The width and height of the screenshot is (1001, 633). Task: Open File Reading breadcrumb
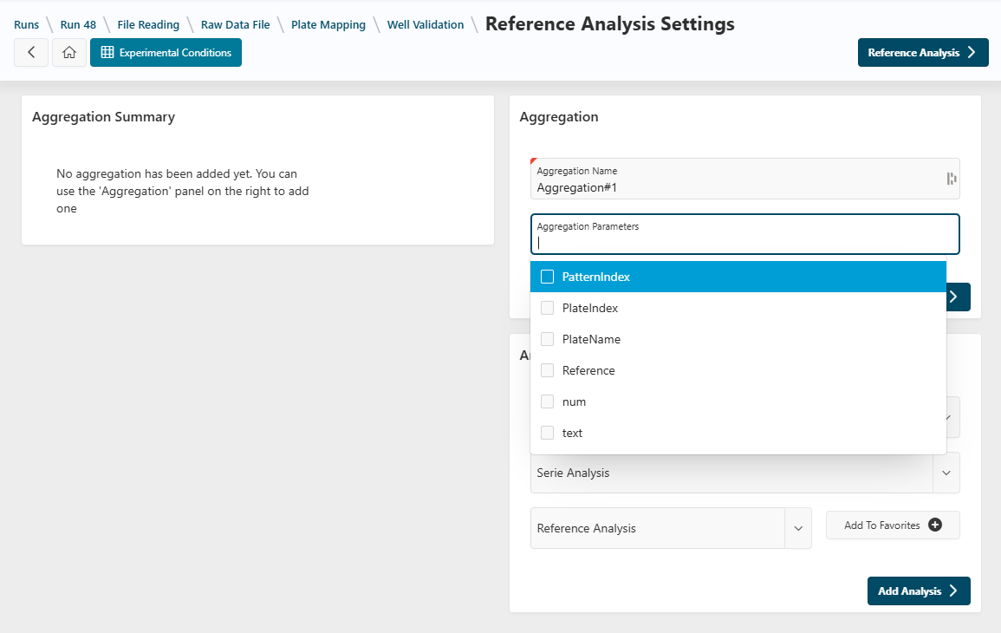tap(148, 25)
